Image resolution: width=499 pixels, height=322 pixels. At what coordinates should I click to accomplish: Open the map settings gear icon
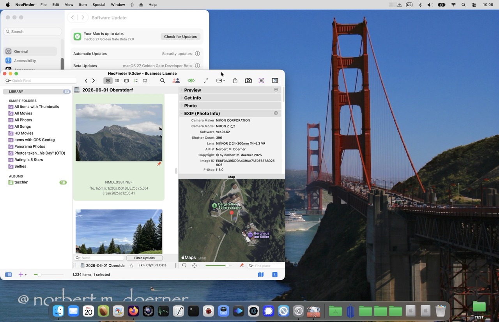[195, 266]
